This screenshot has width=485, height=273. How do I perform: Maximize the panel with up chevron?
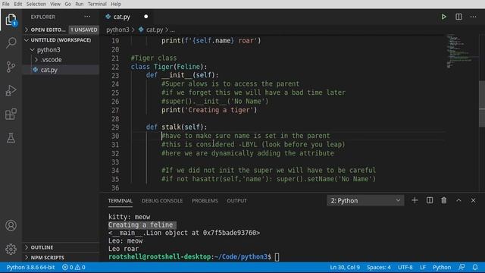coord(458,200)
